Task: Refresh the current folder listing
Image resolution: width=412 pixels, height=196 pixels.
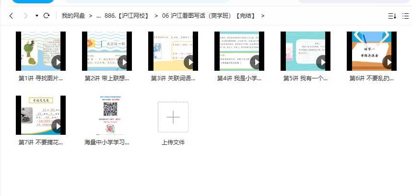Action: pyautogui.click(x=47, y=16)
